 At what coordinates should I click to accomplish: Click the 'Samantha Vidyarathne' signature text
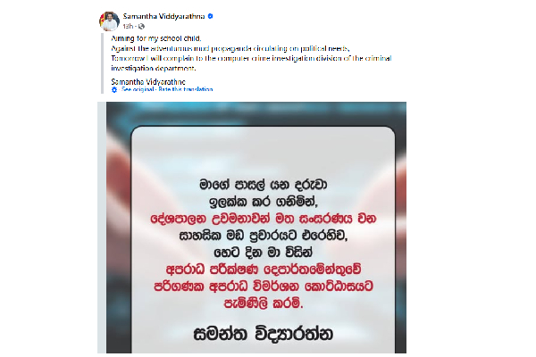coord(148,82)
